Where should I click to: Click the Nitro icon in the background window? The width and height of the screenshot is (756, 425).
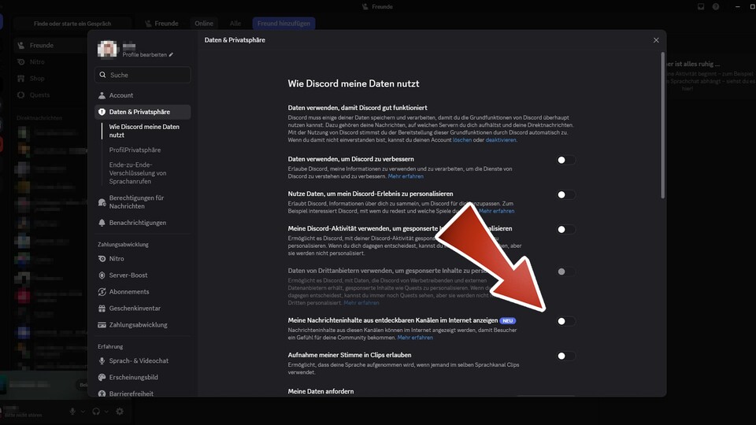(x=20, y=61)
